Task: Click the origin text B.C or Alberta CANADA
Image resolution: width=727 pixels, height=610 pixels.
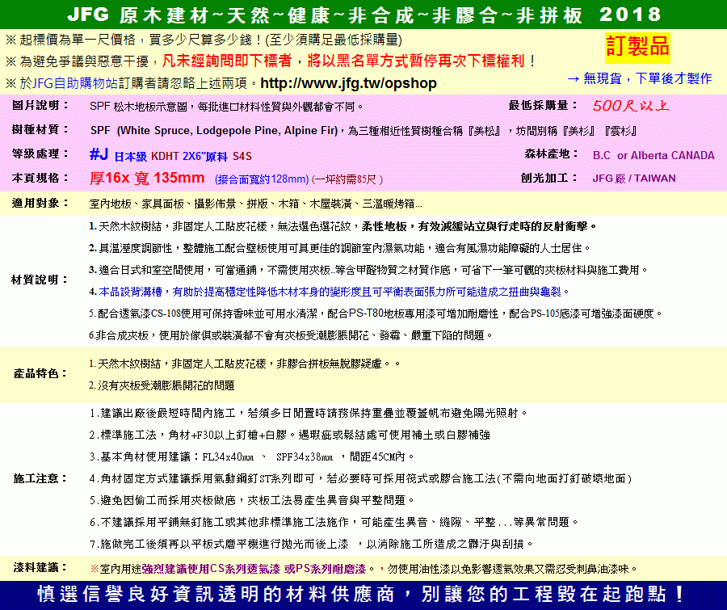Action: (x=653, y=155)
